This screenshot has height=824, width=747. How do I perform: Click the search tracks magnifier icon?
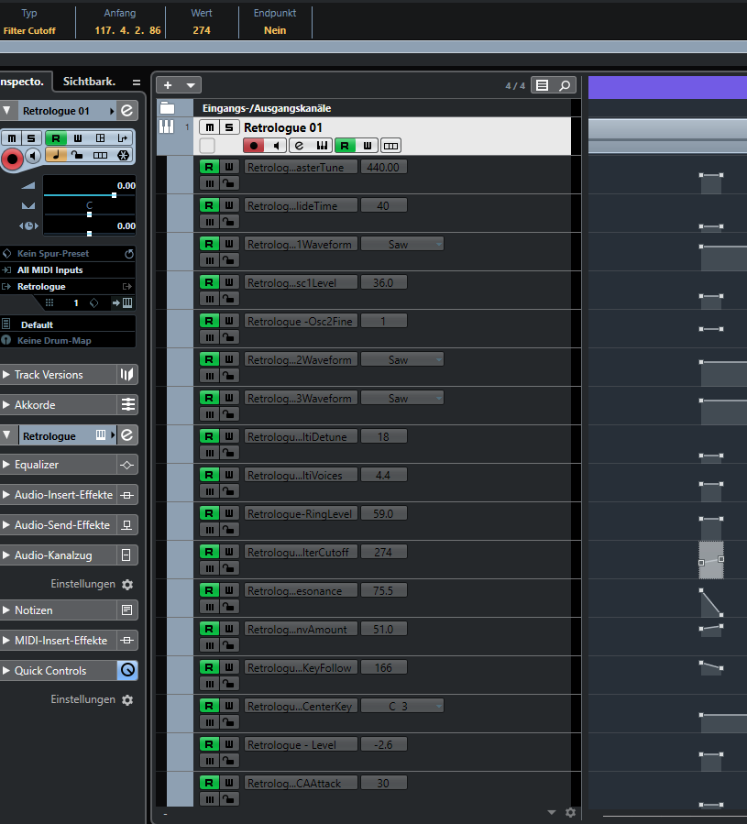tap(565, 85)
